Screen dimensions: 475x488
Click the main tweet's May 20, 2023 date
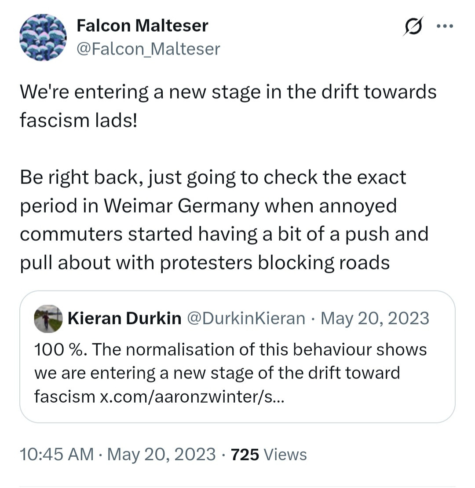161,454
